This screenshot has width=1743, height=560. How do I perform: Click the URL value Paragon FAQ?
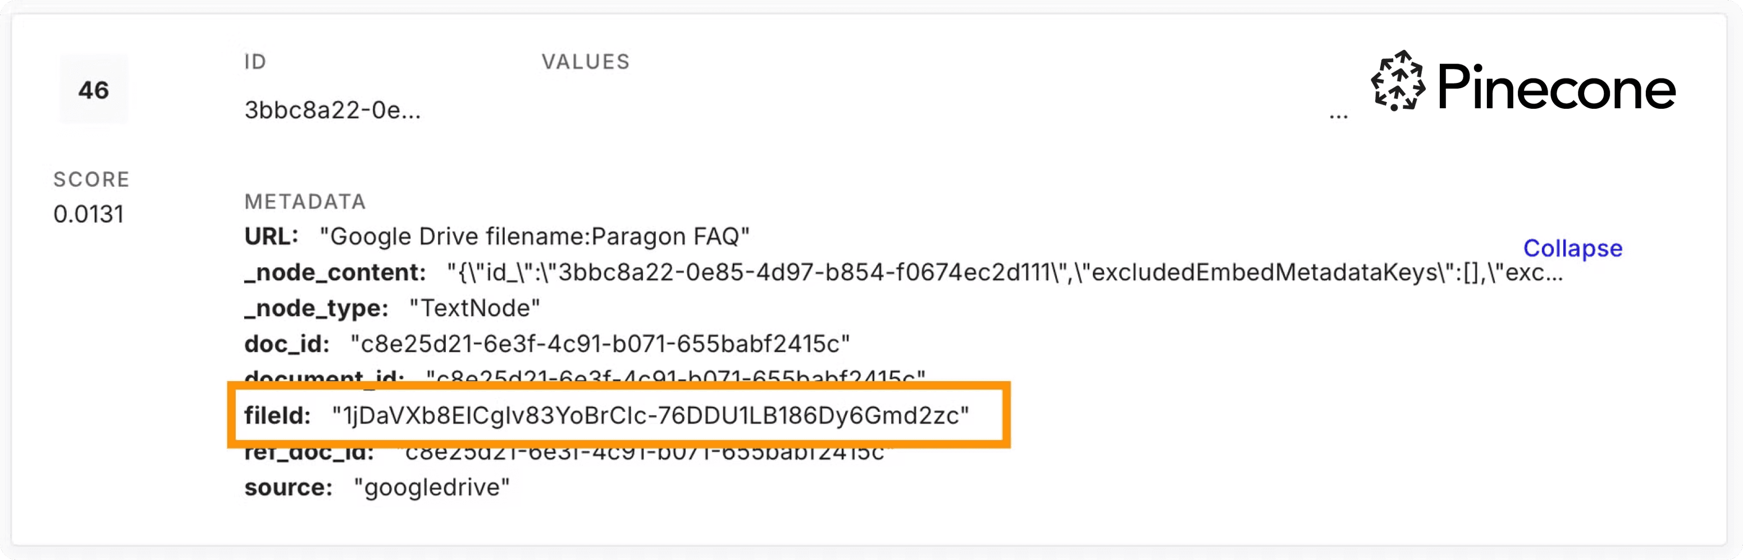[x=535, y=237]
